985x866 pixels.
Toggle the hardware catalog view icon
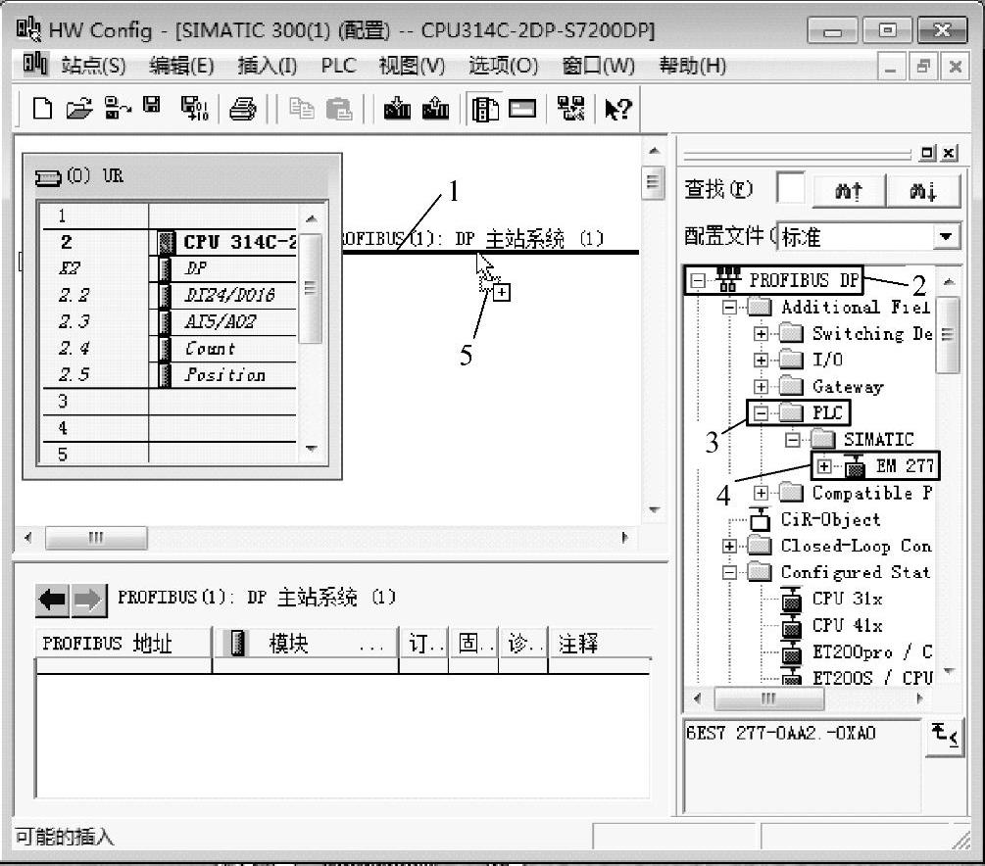point(484,110)
